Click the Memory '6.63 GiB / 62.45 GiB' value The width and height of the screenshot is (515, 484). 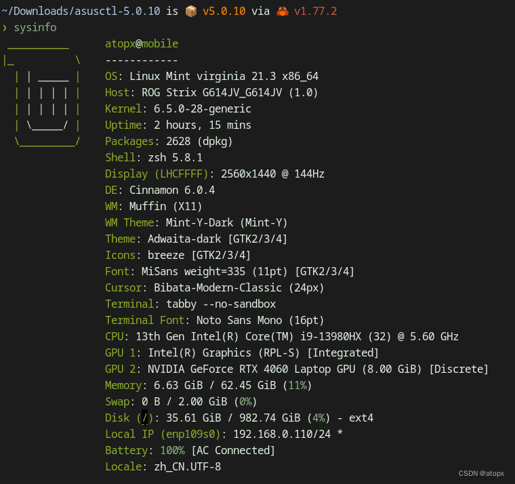point(215,386)
